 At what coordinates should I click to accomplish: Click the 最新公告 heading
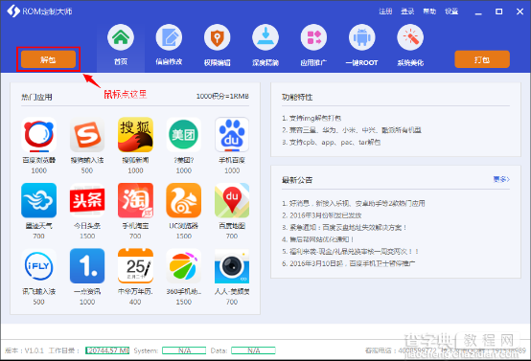297,180
